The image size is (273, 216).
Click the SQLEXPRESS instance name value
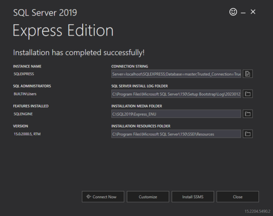click(x=24, y=74)
